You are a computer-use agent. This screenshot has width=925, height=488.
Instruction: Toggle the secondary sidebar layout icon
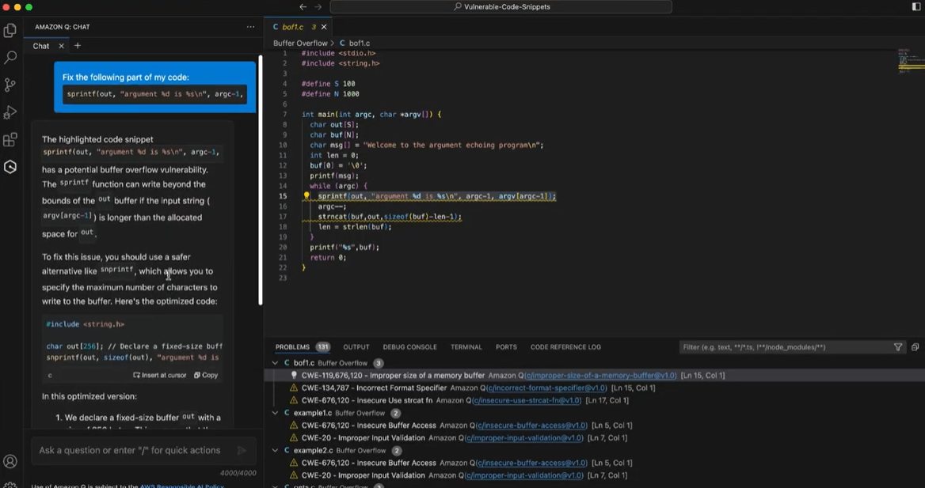point(916,7)
